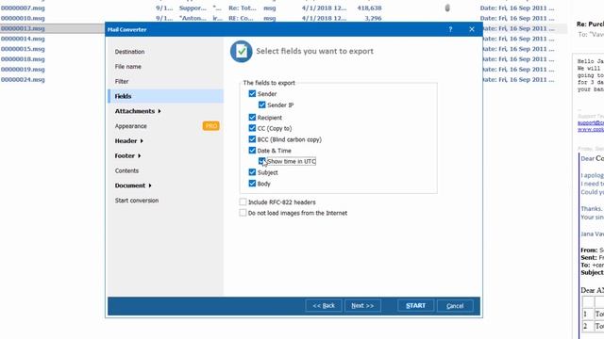Click the START button
Image resolution: width=604 pixels, height=339 pixels.
coord(415,305)
